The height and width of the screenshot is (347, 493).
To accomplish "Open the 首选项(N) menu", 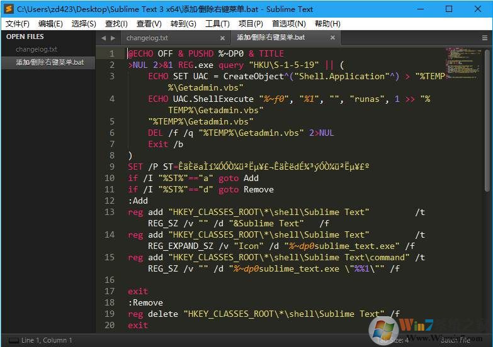I will 288,23.
